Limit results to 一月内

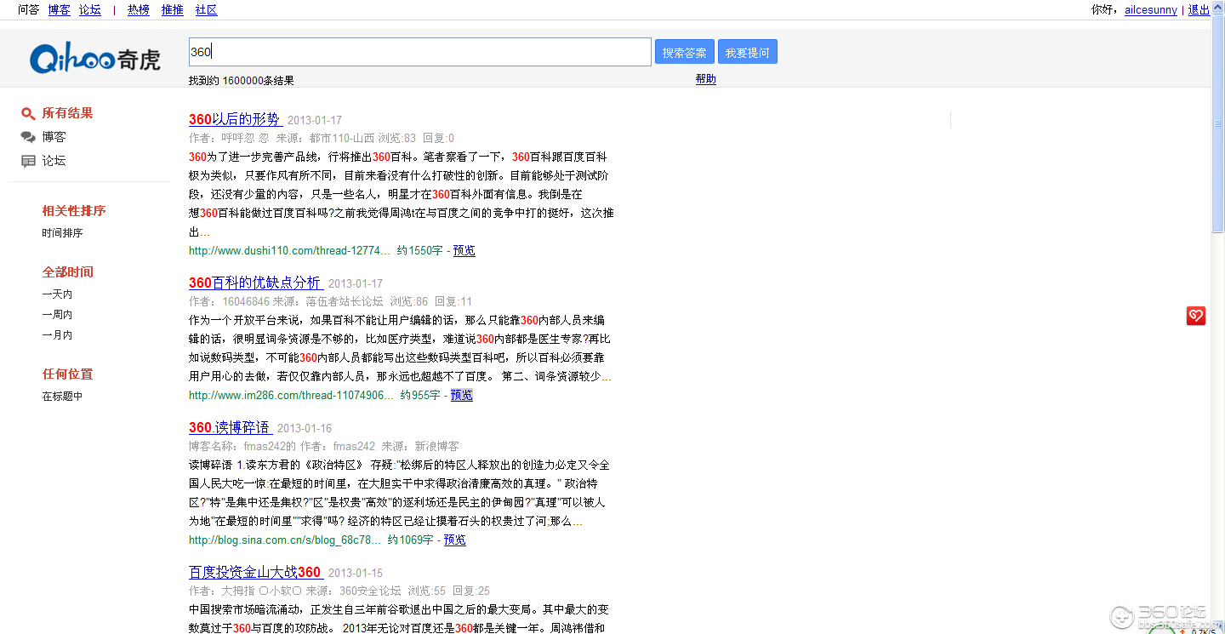click(x=58, y=335)
